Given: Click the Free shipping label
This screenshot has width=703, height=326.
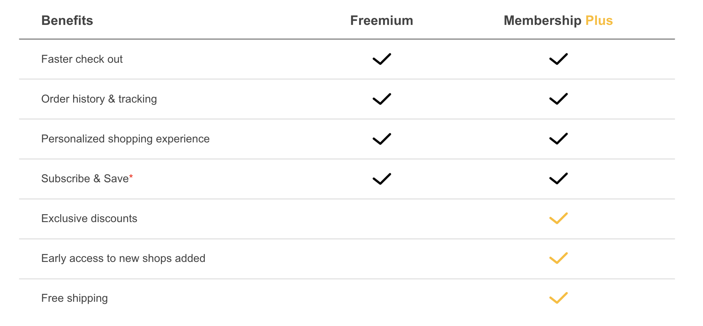Looking at the screenshot, I should pyautogui.click(x=74, y=298).
